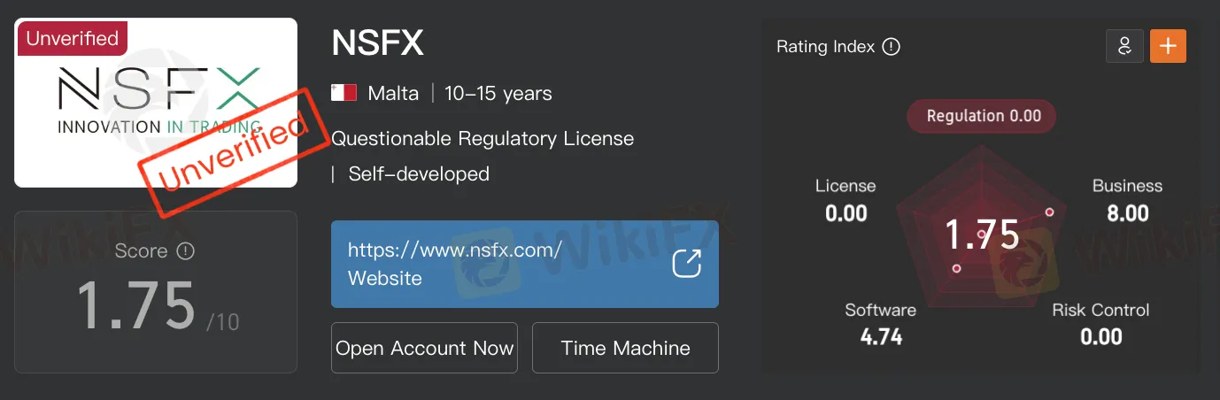Click the red Unverified stamp on logo
Screen dimensions: 1220x400
[232, 150]
